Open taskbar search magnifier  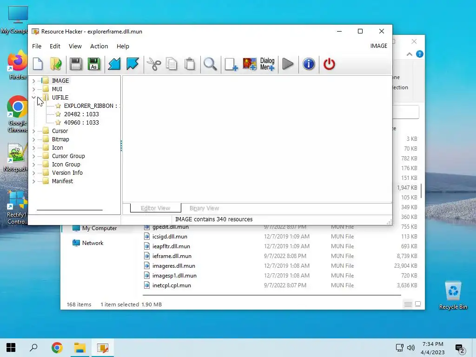click(x=33, y=348)
